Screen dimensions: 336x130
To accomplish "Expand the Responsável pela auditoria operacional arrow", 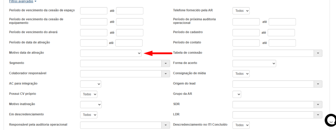I will [x=165, y=125].
